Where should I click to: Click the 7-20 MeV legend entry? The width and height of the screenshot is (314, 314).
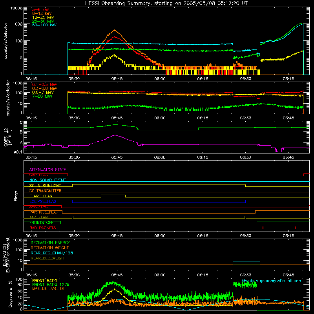tap(42, 96)
